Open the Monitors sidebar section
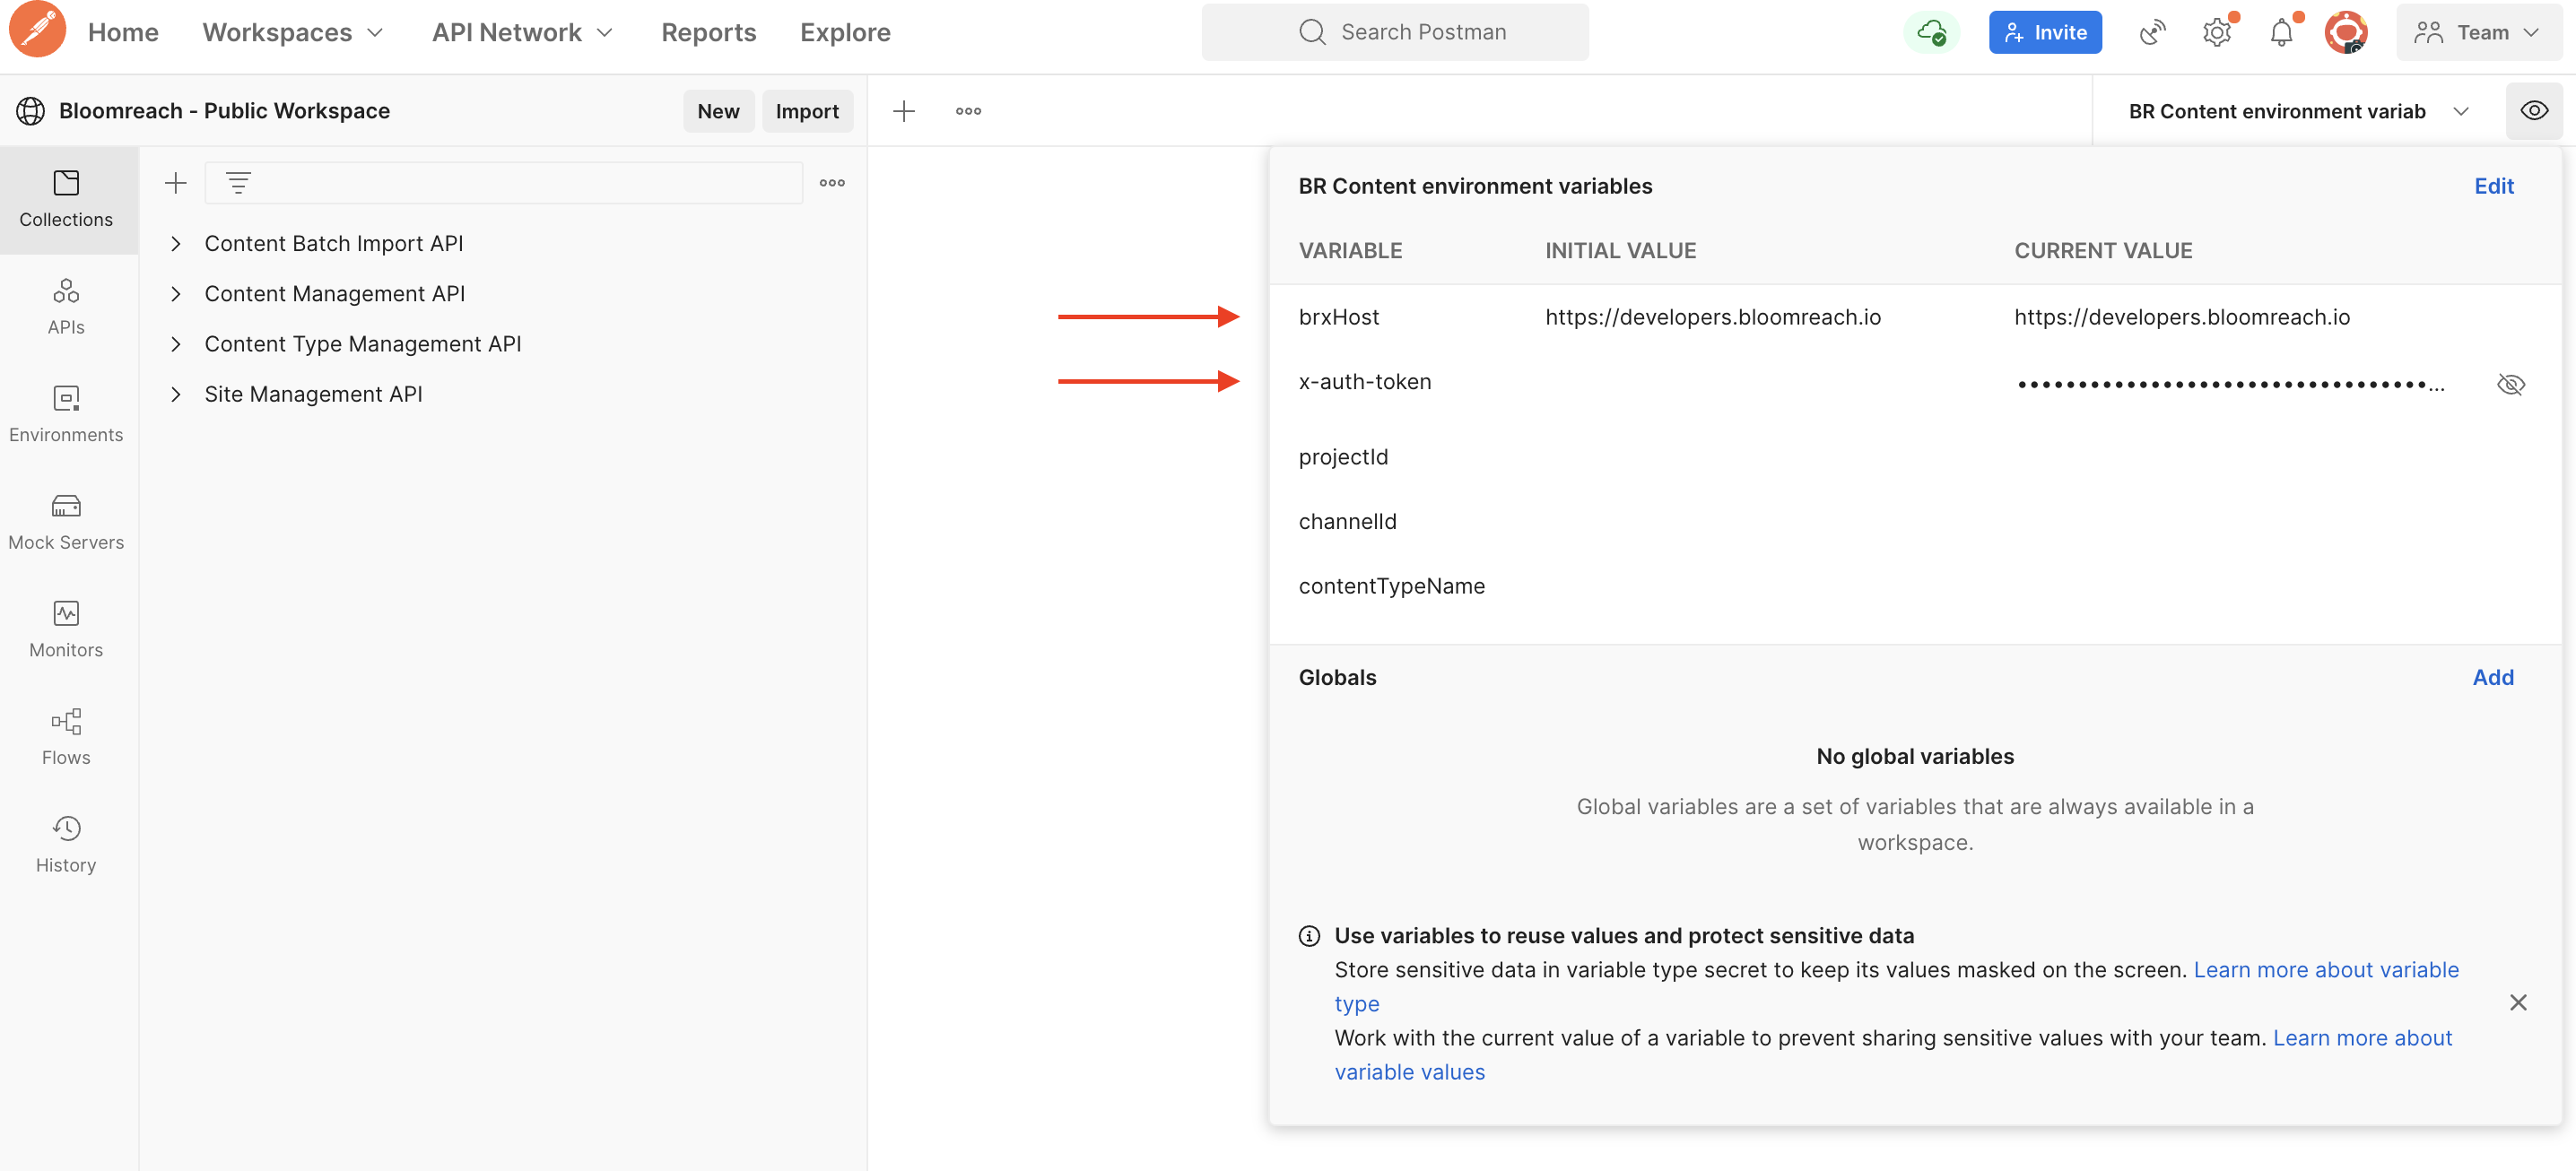 point(66,629)
